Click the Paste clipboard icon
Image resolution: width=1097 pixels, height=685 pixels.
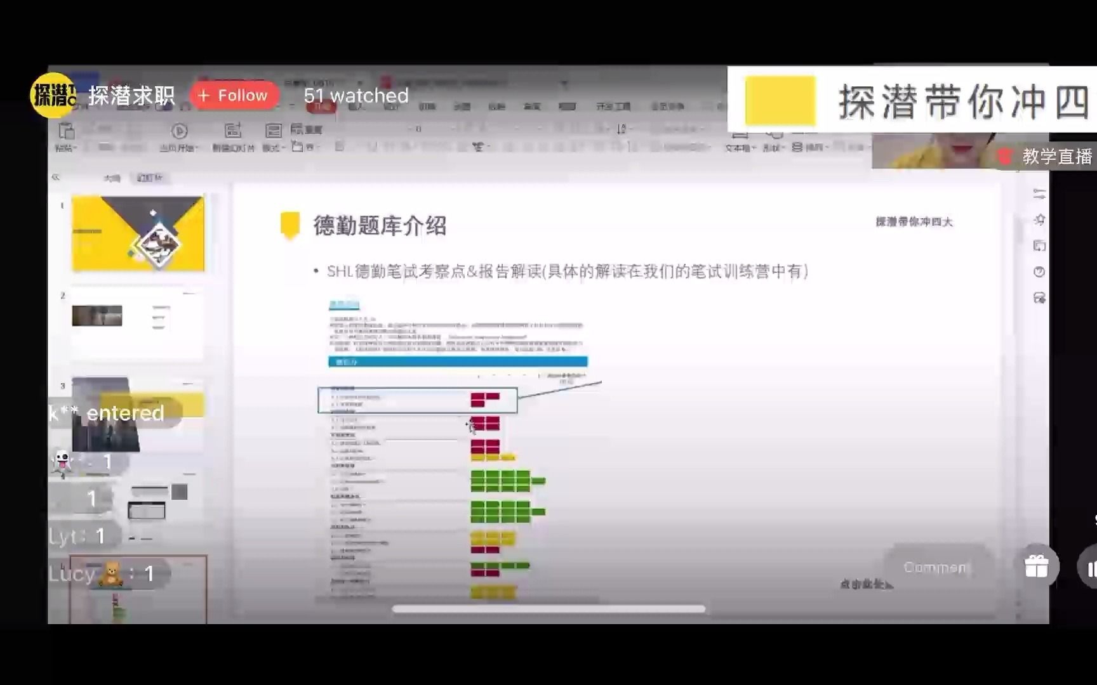pyautogui.click(x=66, y=131)
